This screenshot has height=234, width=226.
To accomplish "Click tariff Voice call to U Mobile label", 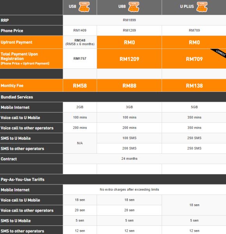I will (20, 200).
